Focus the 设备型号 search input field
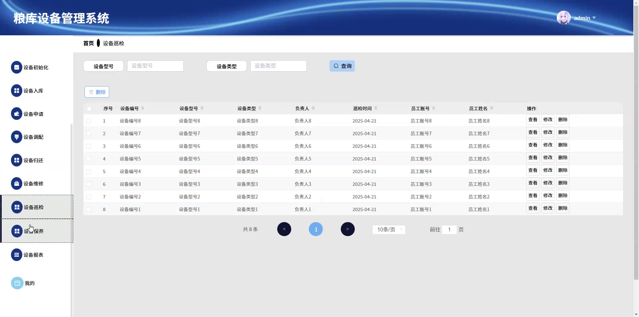The image size is (639, 317). coord(155,66)
